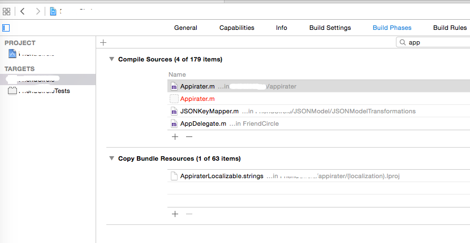Click the magnifier icon in search field

pos(403,42)
